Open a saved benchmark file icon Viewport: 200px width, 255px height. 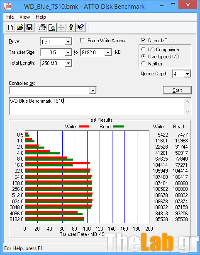pyautogui.click(x=20, y=27)
